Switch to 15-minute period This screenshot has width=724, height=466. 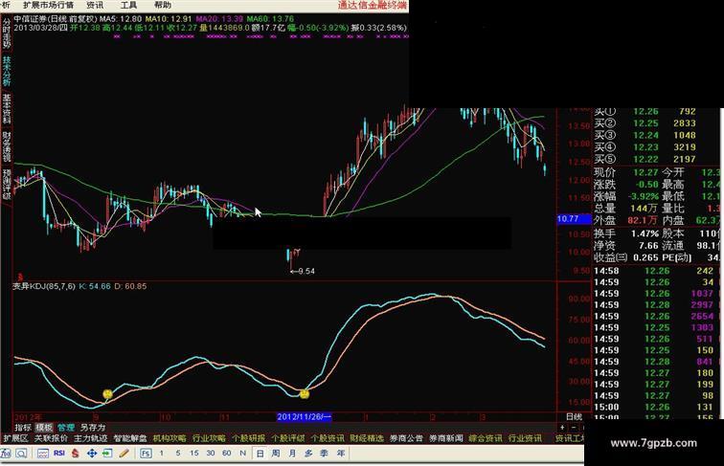point(193,453)
